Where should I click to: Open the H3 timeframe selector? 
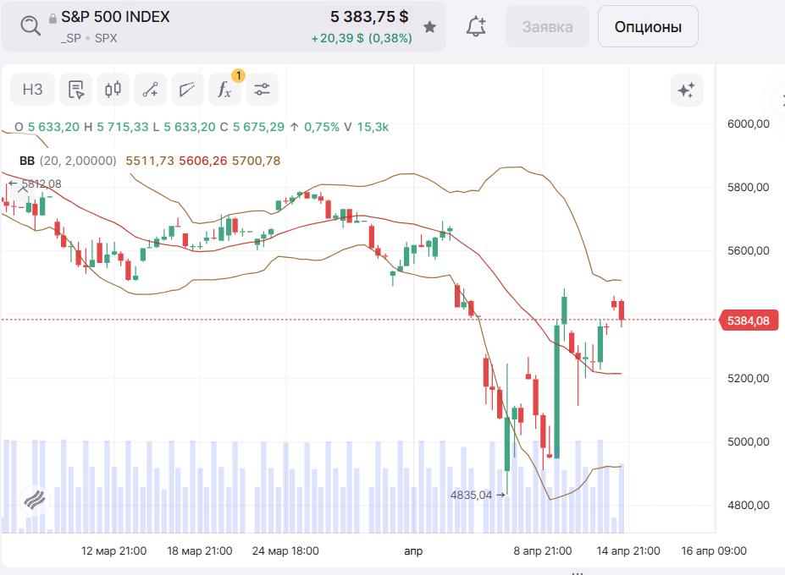coord(32,90)
